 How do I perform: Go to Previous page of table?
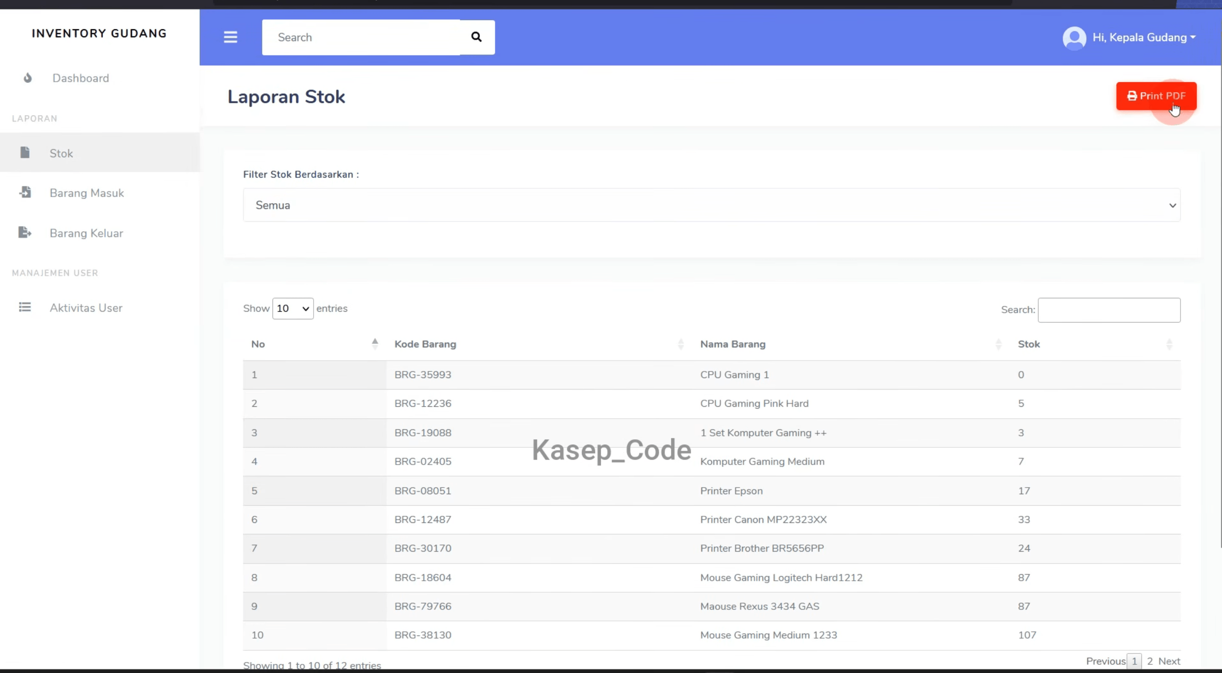1105,661
